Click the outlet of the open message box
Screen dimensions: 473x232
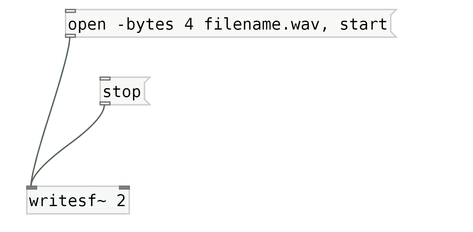pos(70,36)
